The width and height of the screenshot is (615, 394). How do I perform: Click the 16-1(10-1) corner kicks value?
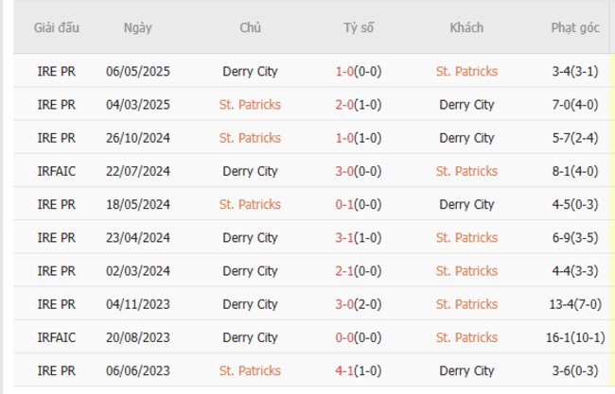click(x=575, y=337)
